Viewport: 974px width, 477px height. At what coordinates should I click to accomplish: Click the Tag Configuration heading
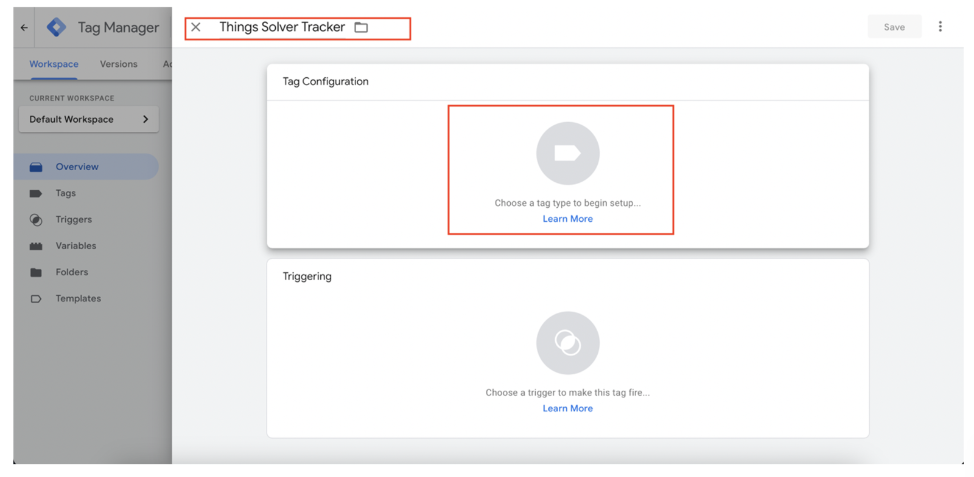coord(326,81)
